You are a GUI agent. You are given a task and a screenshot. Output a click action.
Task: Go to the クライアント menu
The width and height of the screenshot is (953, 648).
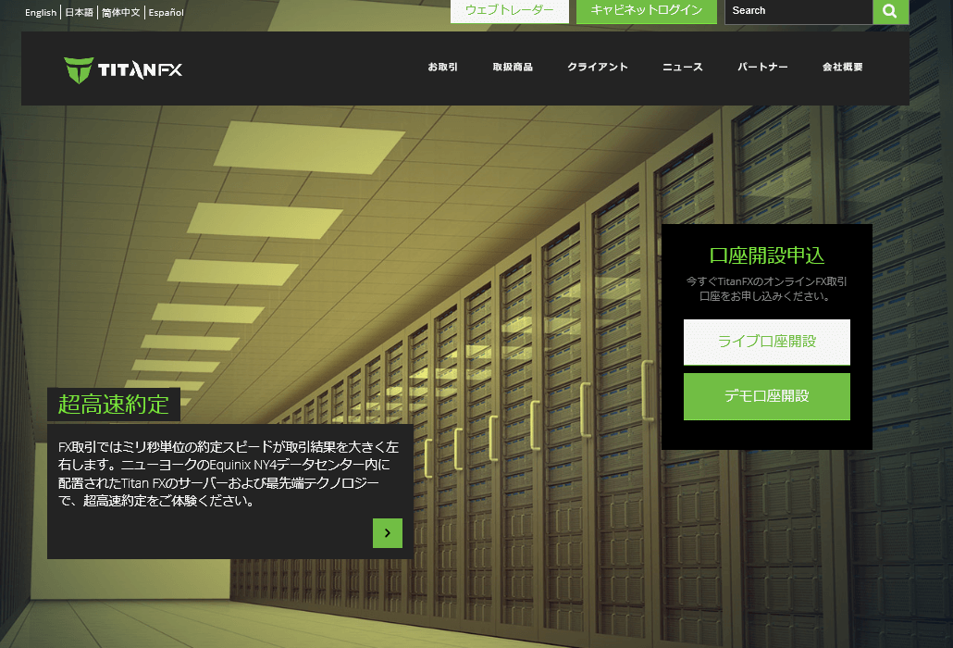click(597, 68)
